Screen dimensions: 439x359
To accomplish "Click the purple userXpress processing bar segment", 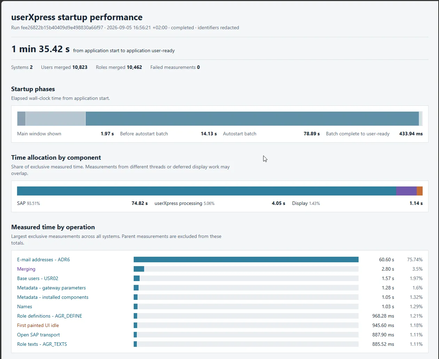I will click(x=406, y=191).
